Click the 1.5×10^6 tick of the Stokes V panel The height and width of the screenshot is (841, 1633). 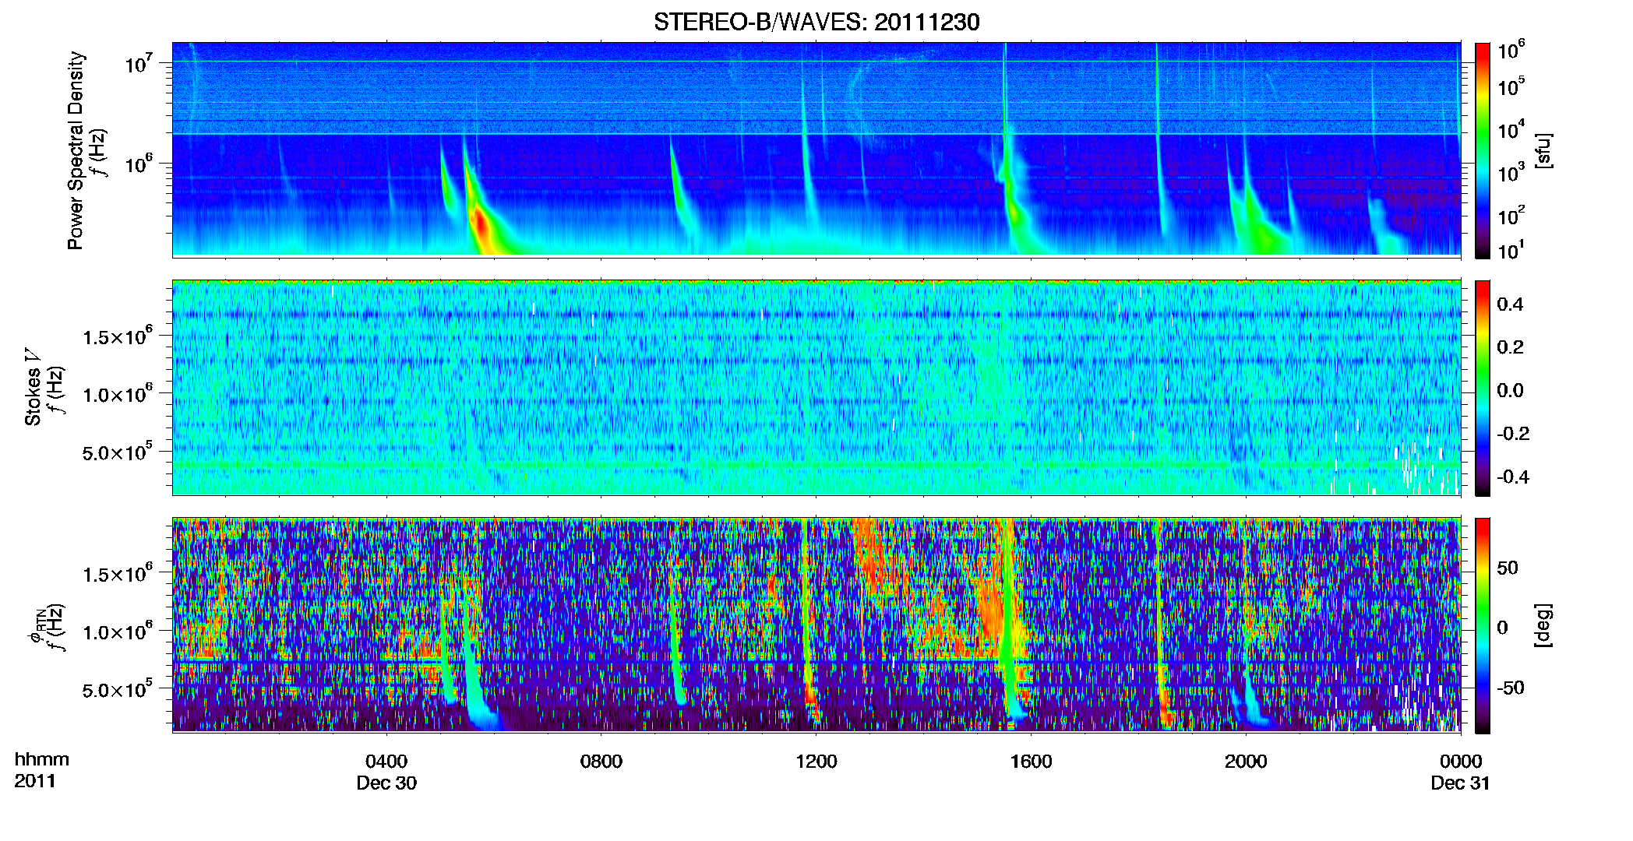(x=117, y=336)
